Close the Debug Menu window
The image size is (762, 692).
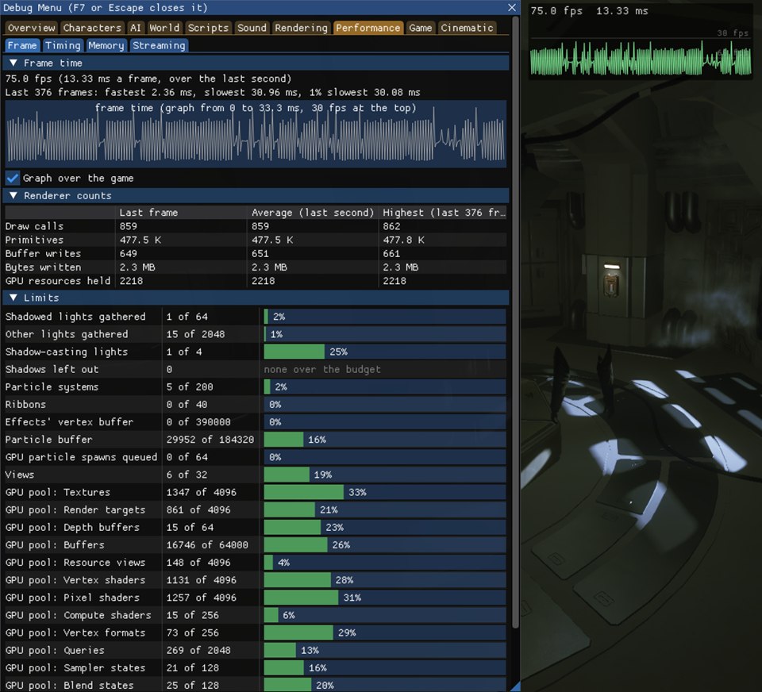pos(512,7)
